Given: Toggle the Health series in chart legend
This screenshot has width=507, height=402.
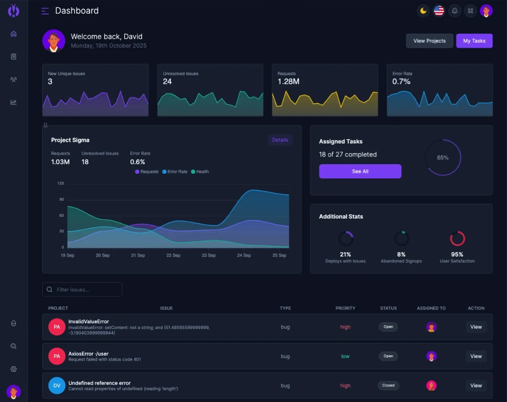Looking at the screenshot, I should tap(200, 172).
